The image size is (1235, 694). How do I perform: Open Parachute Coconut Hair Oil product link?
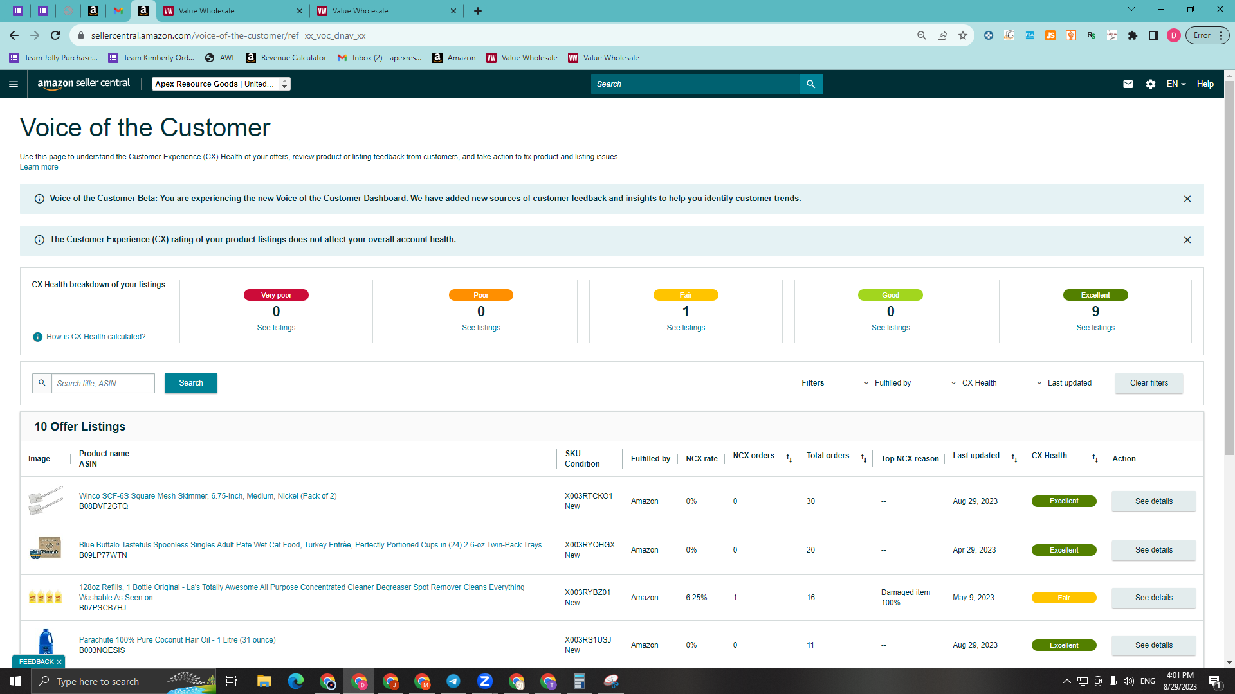[x=177, y=640]
